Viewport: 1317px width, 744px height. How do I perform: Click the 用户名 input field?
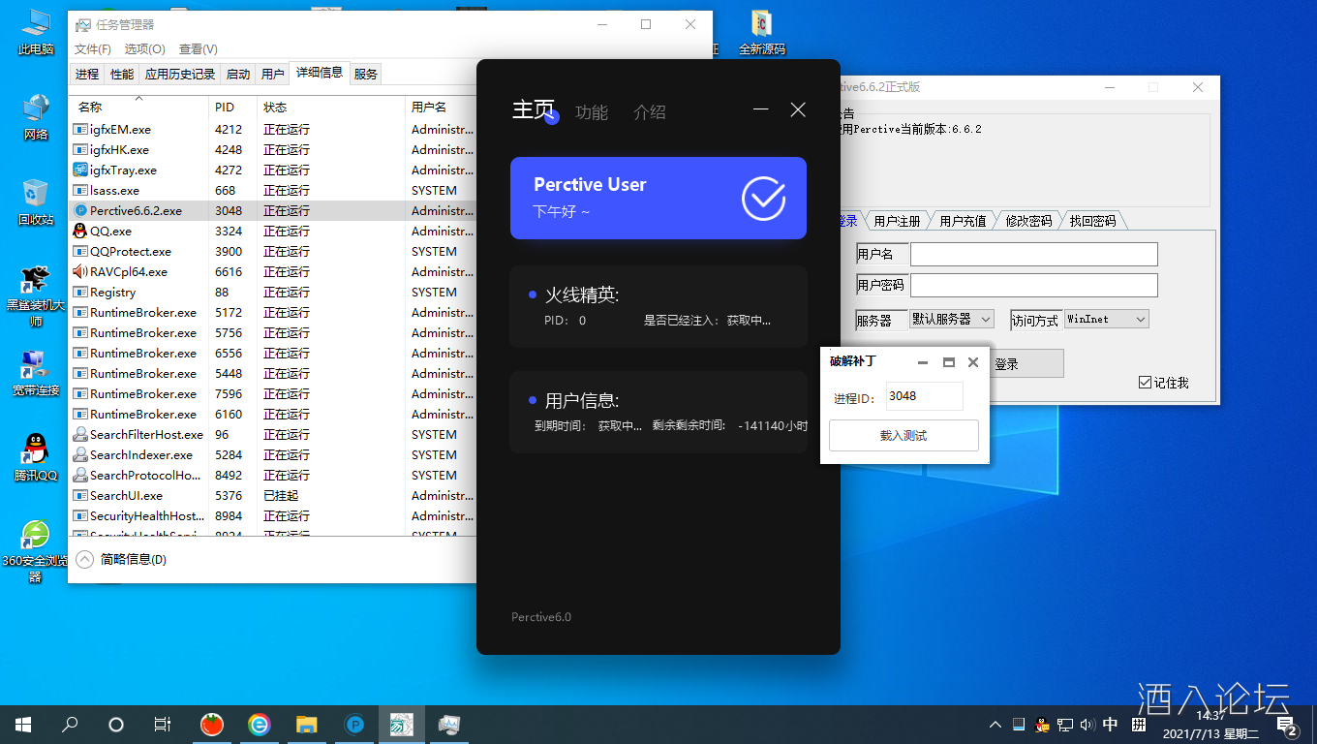coord(1034,254)
